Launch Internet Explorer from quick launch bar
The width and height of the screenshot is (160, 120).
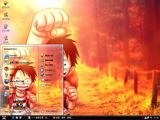click(13, 118)
